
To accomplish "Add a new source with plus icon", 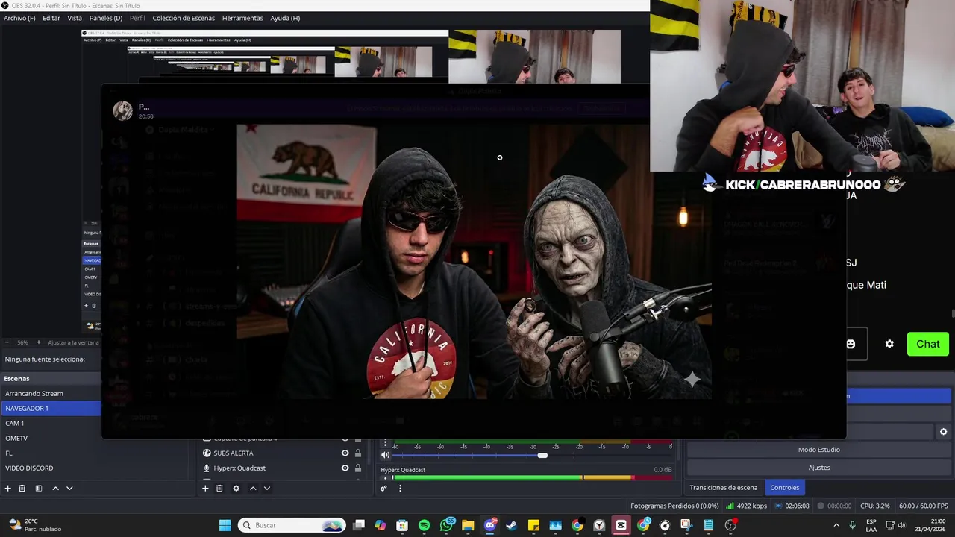I will click(x=205, y=489).
